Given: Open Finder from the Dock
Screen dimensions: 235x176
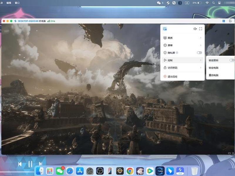Looking at the screenshot, I should (x=40, y=171).
